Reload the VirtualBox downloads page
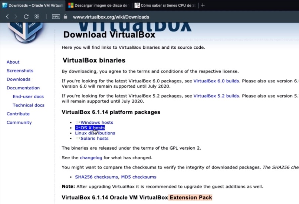This screenshot has width=299, height=204. coord(26,17)
